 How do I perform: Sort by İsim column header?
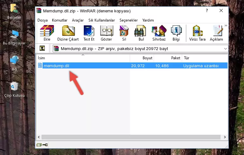(83, 58)
